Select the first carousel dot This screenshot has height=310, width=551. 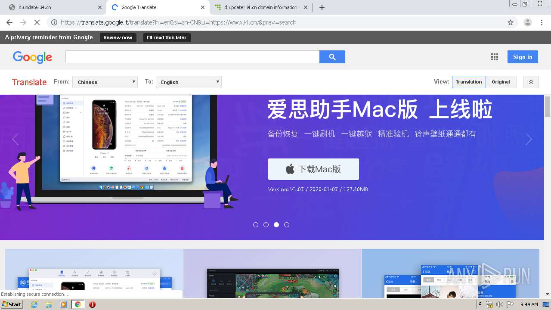[256, 225]
